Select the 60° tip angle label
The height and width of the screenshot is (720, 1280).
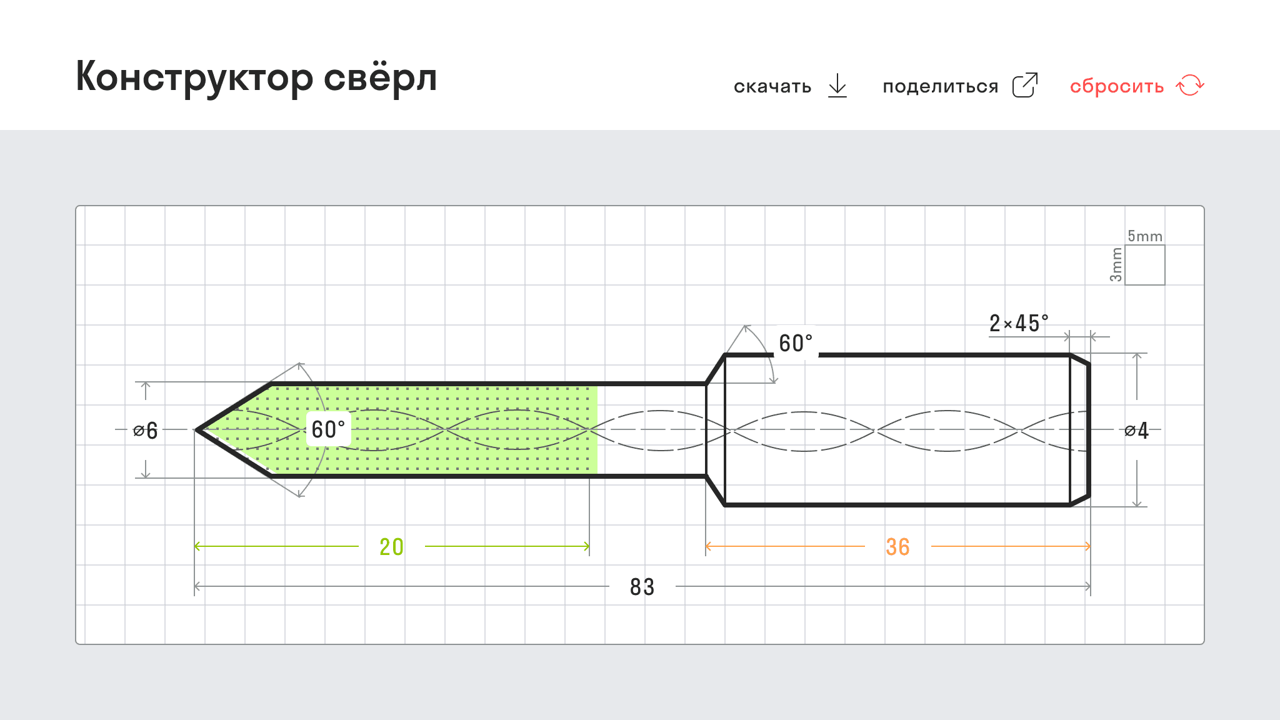[328, 429]
